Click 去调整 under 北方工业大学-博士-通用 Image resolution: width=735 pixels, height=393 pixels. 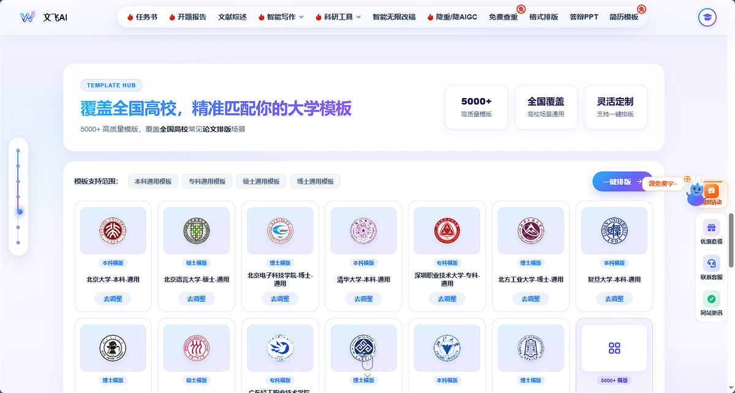click(531, 299)
